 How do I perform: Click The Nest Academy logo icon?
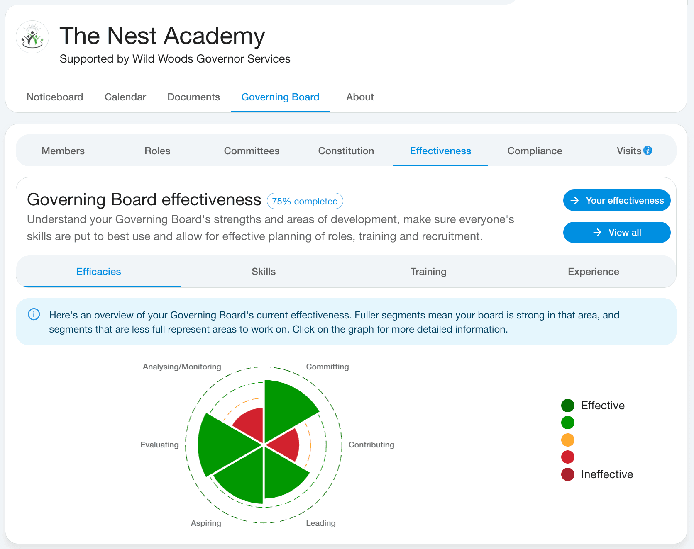pos(32,37)
